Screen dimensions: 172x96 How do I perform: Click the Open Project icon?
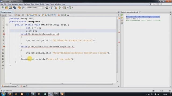[x=10, y=8]
